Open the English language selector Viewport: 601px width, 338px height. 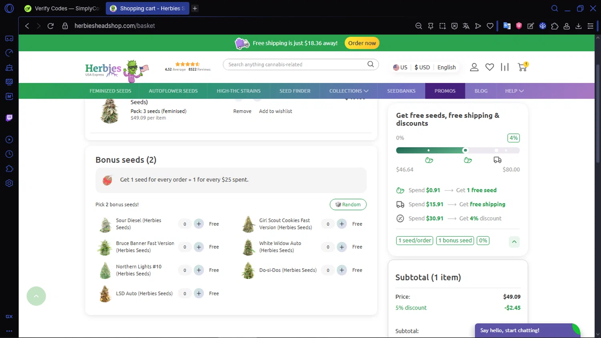tap(446, 67)
